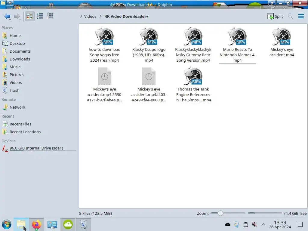Open the recycle bin taskbar icon
The height and width of the screenshot is (231, 308).
(84, 224)
